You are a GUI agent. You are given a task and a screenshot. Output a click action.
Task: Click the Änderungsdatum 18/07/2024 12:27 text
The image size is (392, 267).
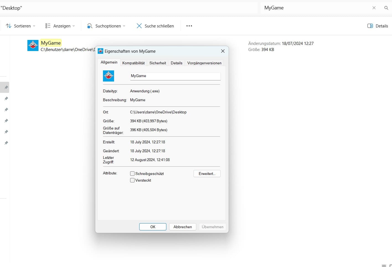point(281,43)
